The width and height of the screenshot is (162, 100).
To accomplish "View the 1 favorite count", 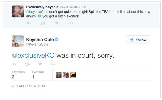I will pos(38,75).
